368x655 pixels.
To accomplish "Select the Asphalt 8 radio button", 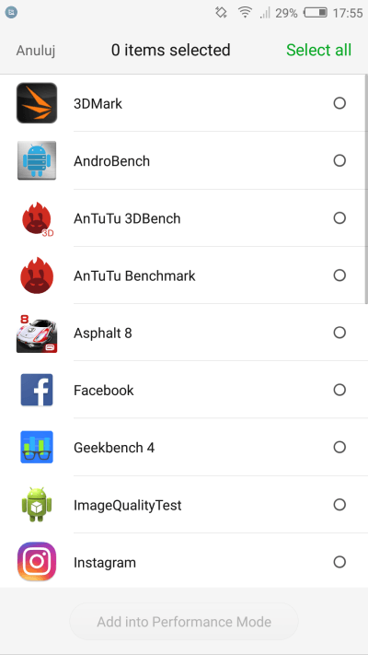I will tap(339, 333).
